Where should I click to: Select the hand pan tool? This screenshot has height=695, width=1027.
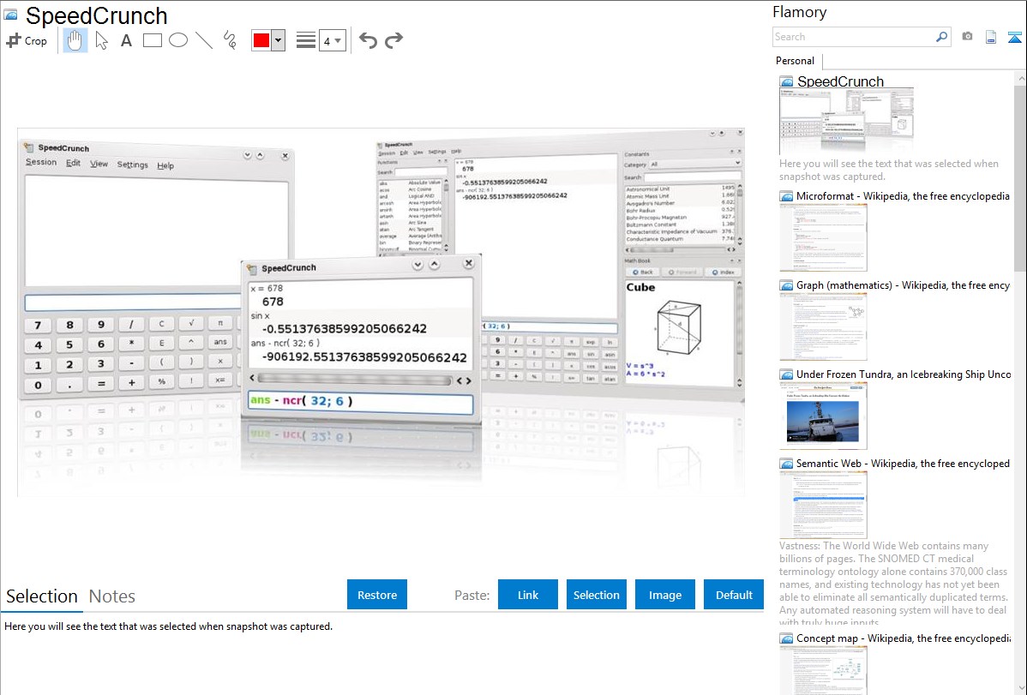click(x=75, y=40)
